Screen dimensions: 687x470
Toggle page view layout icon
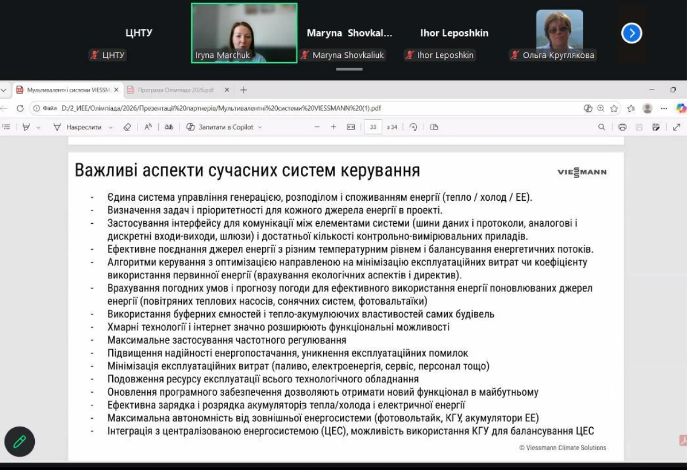click(x=434, y=127)
